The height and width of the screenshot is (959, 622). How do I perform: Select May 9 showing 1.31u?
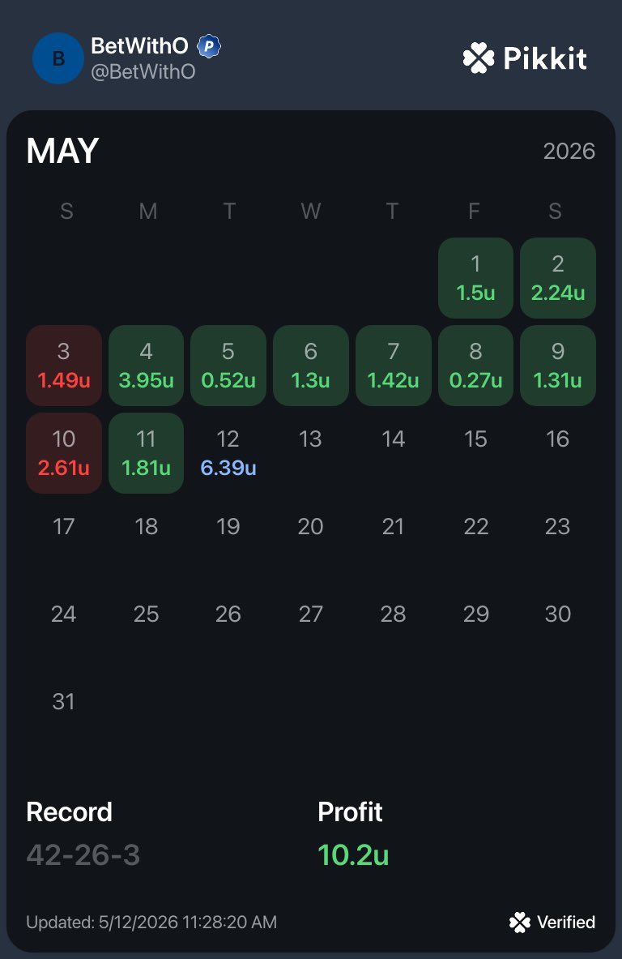558,365
